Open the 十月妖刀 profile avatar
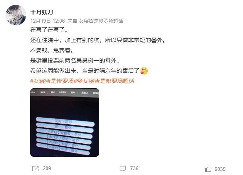Screen dimensions: 243x175 click(x=16, y=15)
